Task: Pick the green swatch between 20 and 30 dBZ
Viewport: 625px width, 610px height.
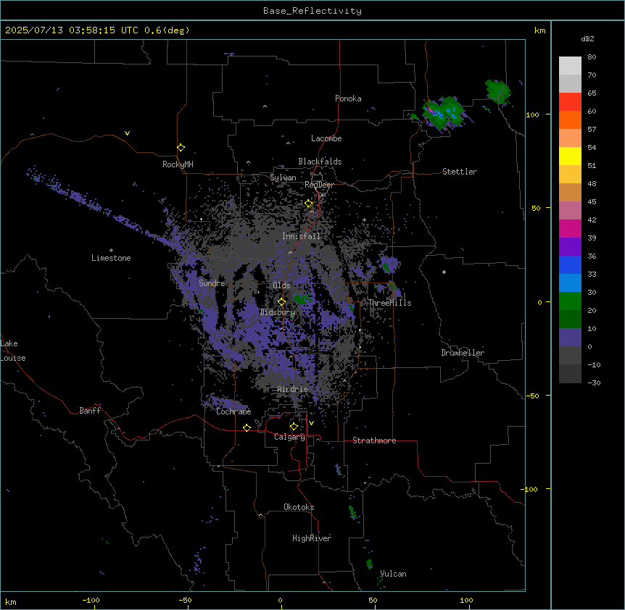Action: [570, 301]
